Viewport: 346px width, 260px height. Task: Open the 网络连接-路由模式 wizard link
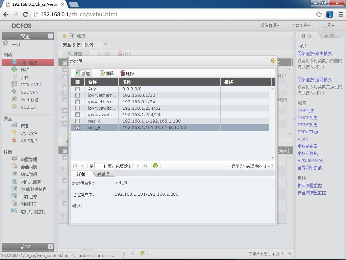pyautogui.click(x=315, y=53)
